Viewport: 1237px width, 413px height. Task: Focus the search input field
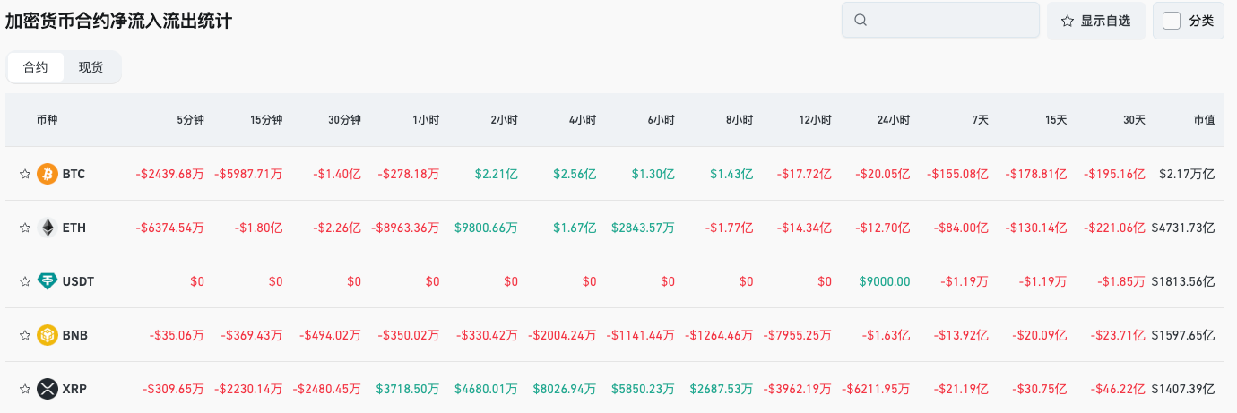(x=950, y=21)
